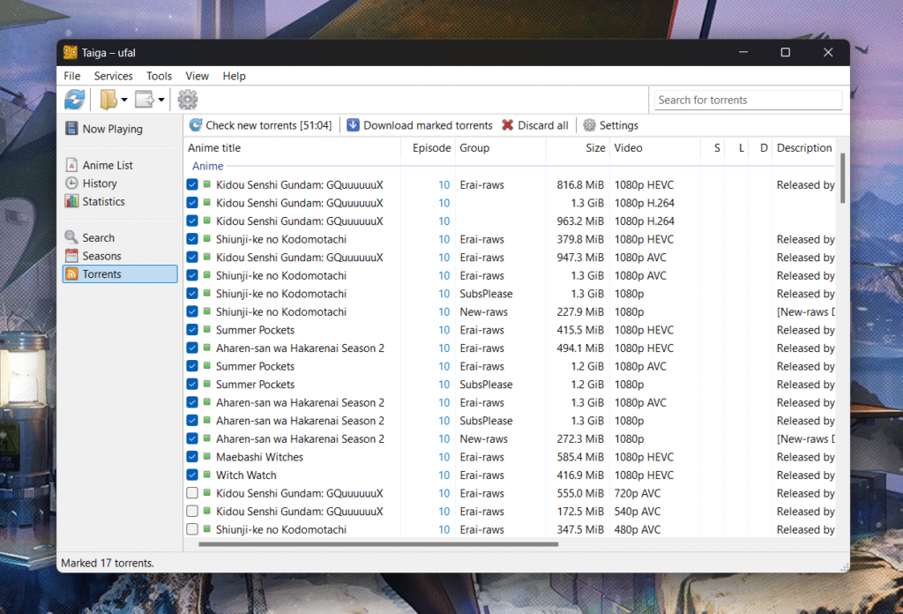
Task: Click the horizontal scrollbar thumb
Action: pyautogui.click(x=378, y=543)
